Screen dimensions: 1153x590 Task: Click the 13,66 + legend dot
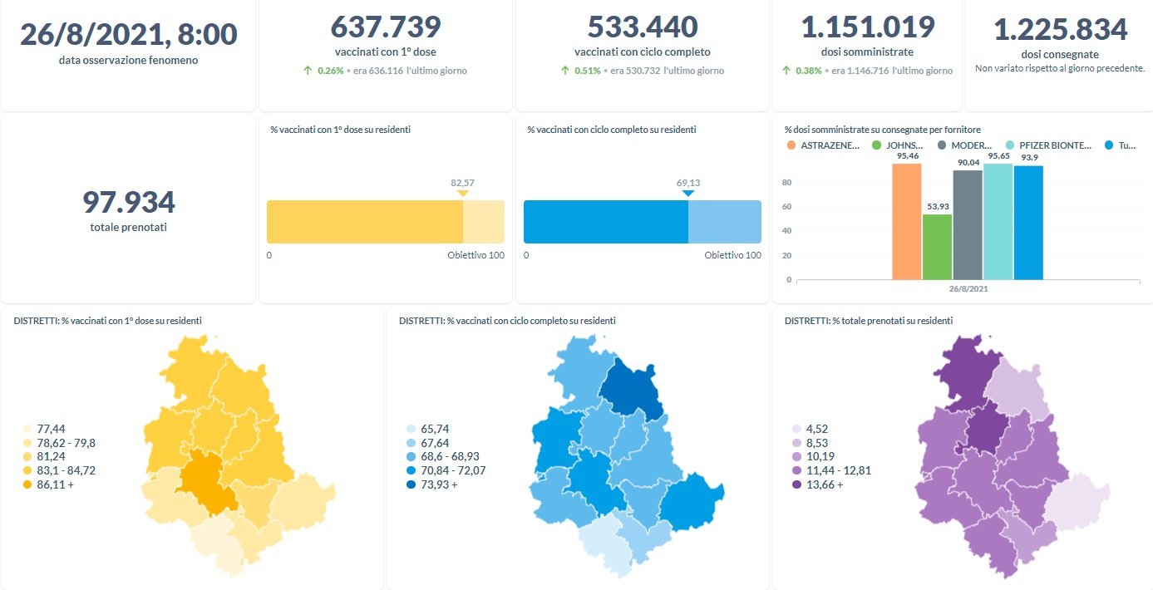point(796,484)
